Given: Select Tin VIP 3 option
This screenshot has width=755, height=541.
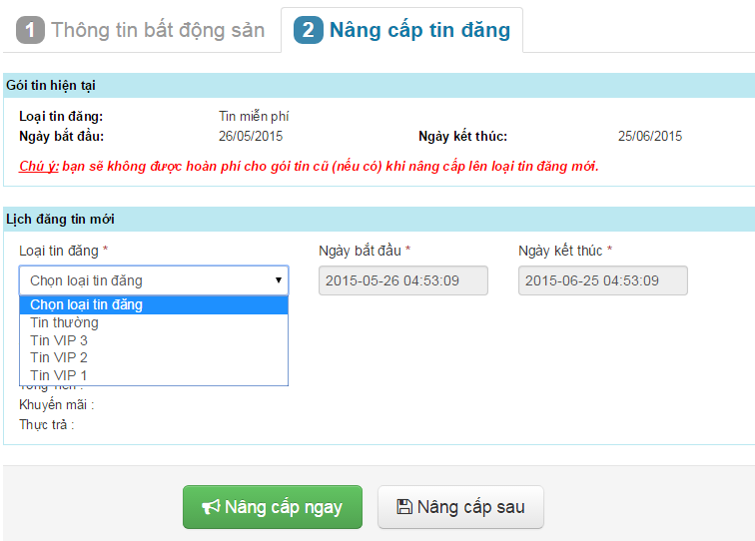Looking at the screenshot, I should click(59, 340).
